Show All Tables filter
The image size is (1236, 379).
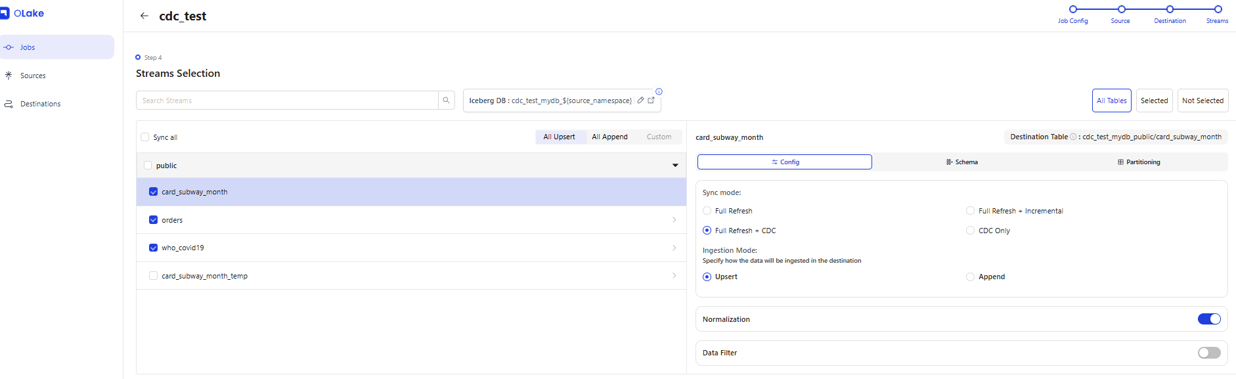pyautogui.click(x=1112, y=100)
